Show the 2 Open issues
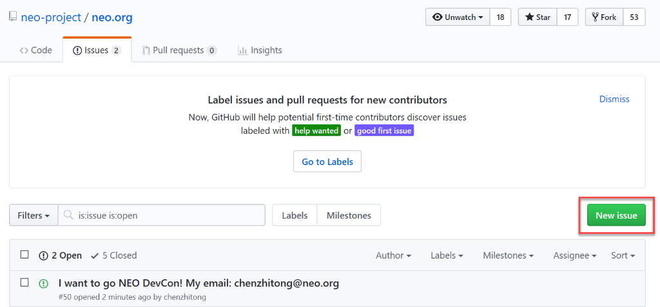The image size is (660, 307). coord(61,255)
